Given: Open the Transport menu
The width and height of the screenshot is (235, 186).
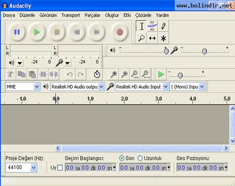Looking at the screenshot, I should (x=71, y=15).
